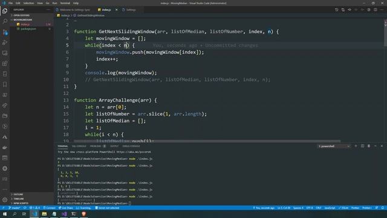387x218 pixels.
Task: Open package.json in the explorer tree
Action: click(x=28, y=28)
